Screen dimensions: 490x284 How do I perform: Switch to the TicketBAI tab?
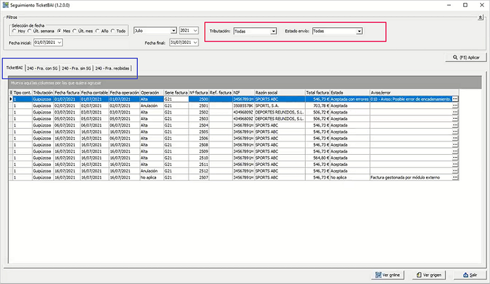14,68
